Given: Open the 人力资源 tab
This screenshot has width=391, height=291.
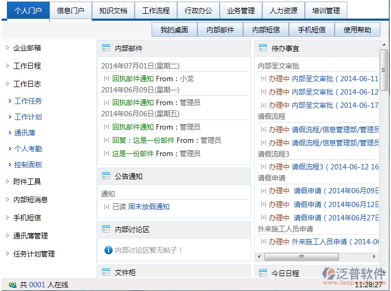Looking at the screenshot, I should [284, 11].
